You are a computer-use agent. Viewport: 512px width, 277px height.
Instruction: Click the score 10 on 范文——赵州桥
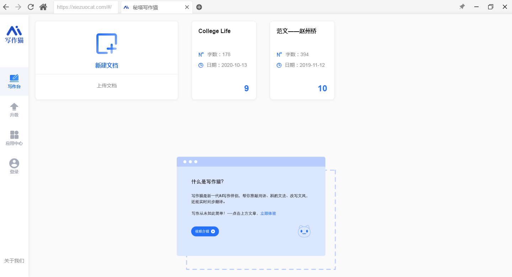click(x=322, y=88)
